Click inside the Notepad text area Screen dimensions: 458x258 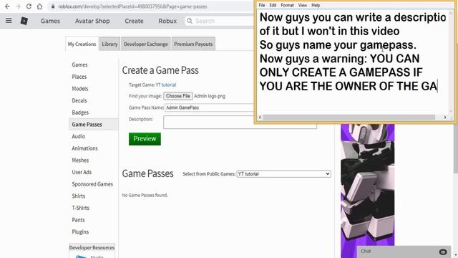[x=353, y=62]
